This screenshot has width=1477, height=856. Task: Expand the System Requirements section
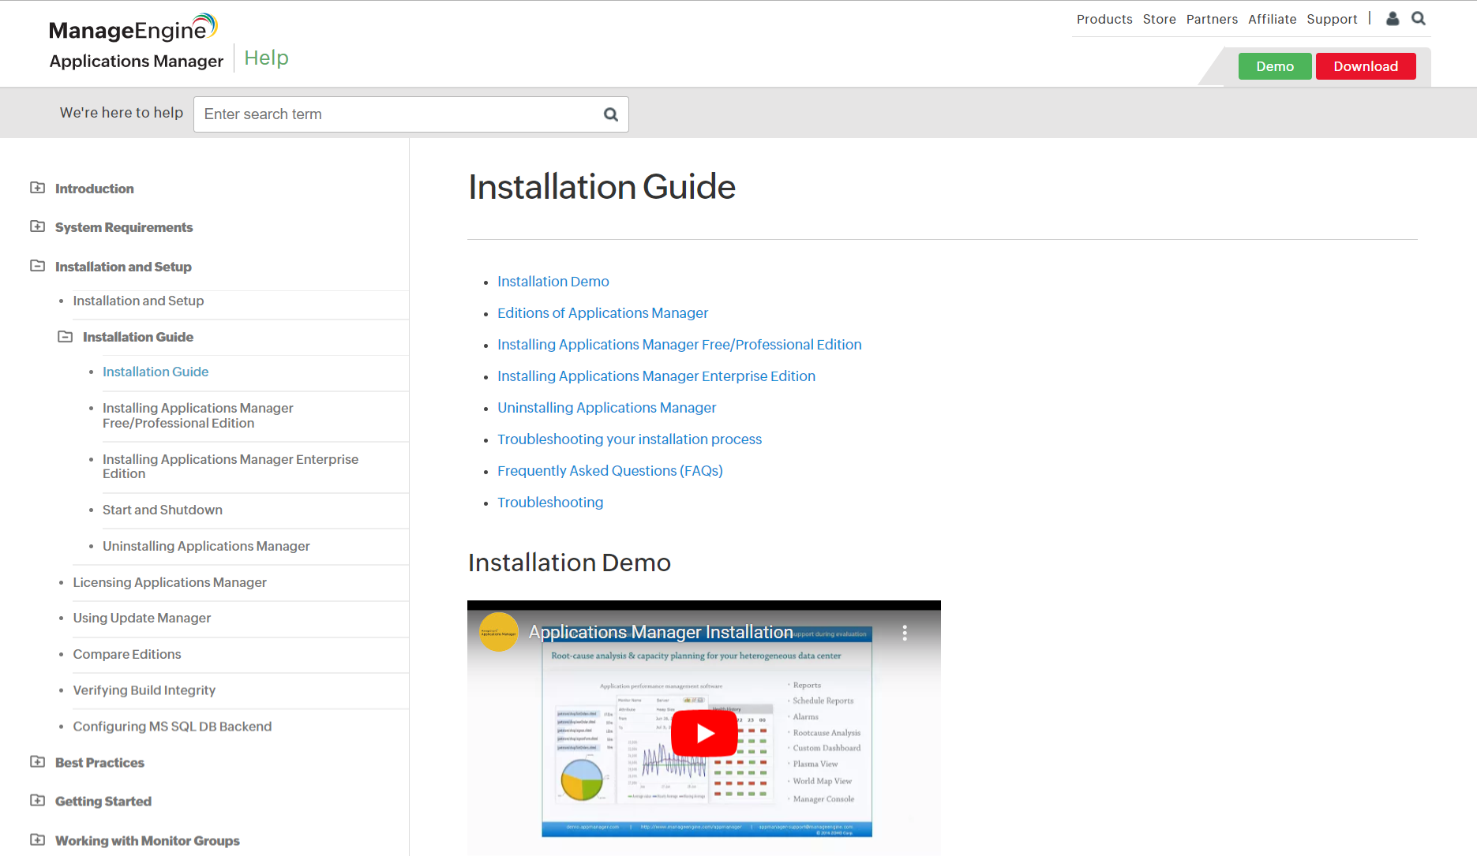pos(37,226)
